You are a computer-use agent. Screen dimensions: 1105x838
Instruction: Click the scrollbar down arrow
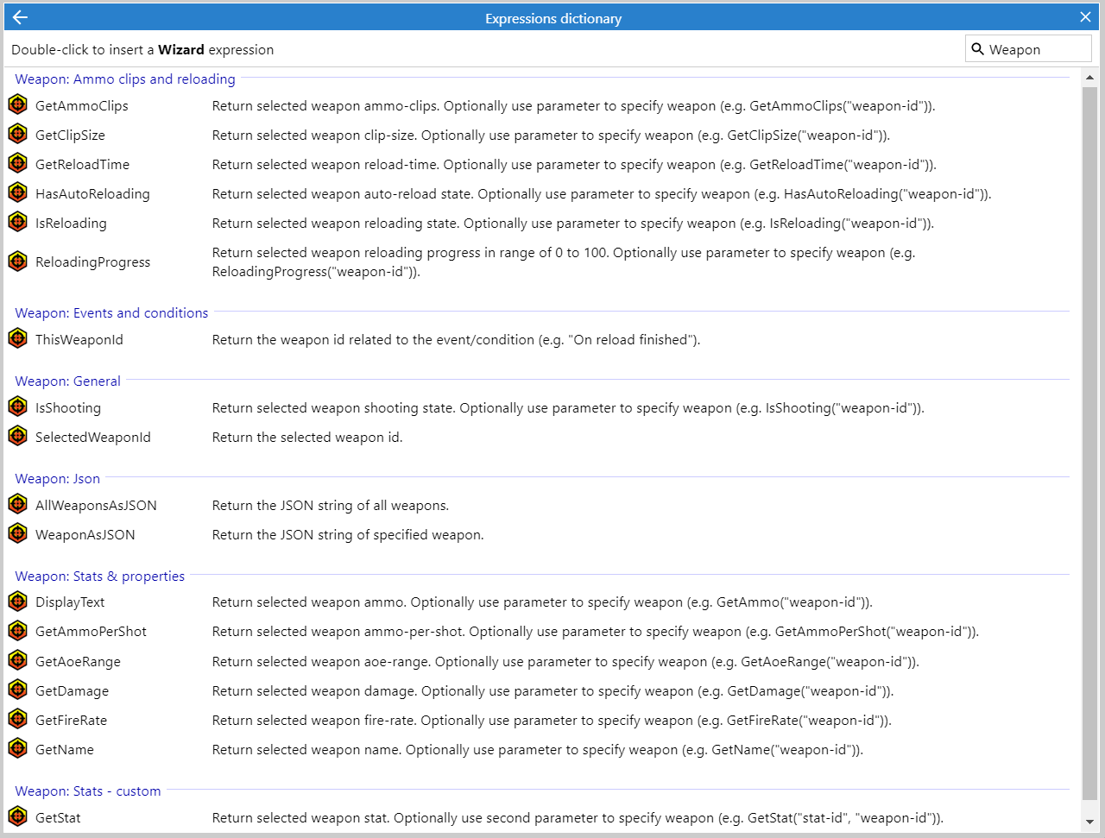1089,822
